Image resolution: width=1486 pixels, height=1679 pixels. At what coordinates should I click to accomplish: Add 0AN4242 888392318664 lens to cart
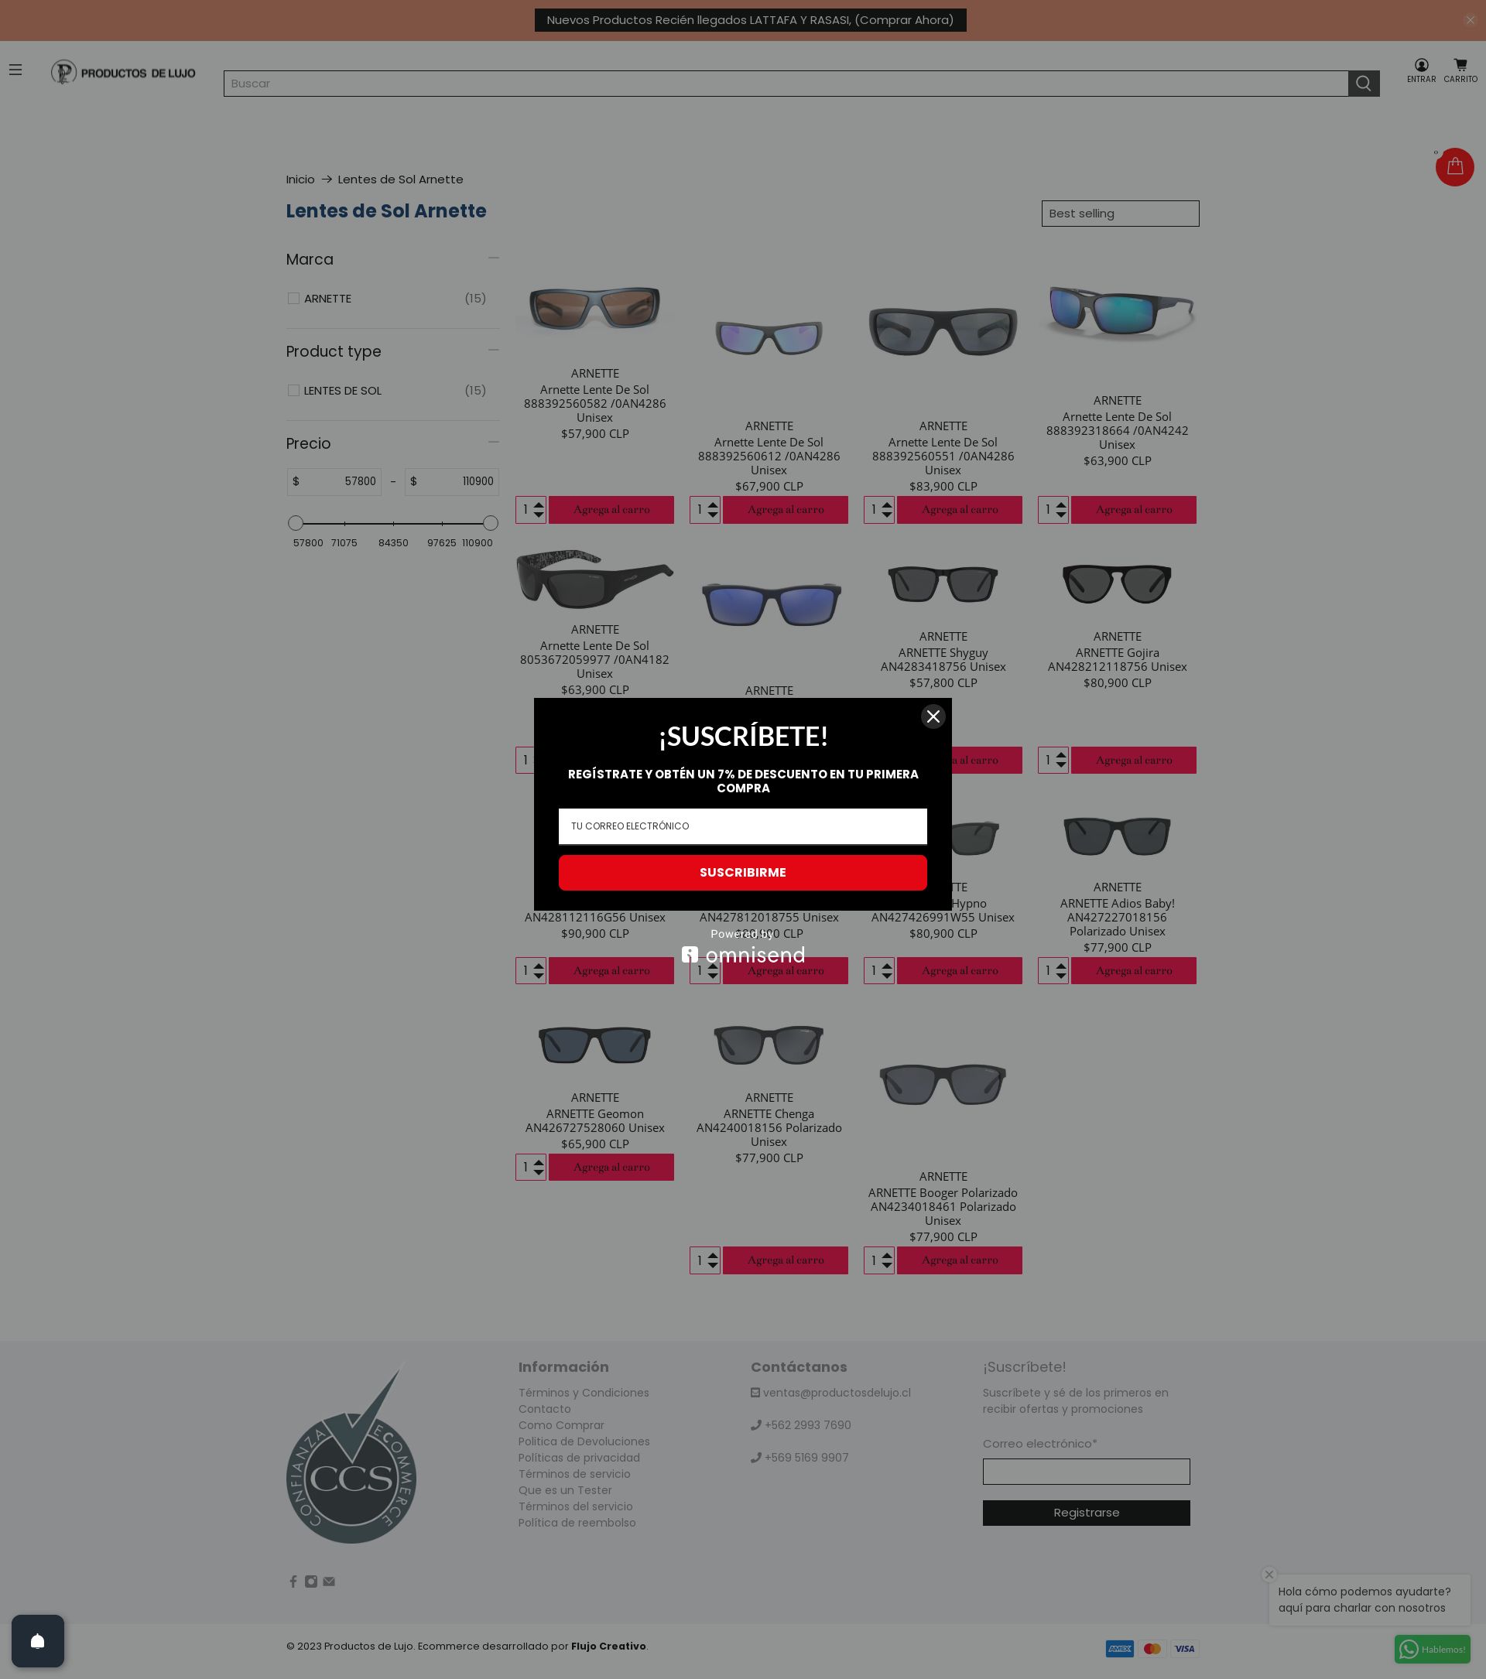click(1134, 509)
